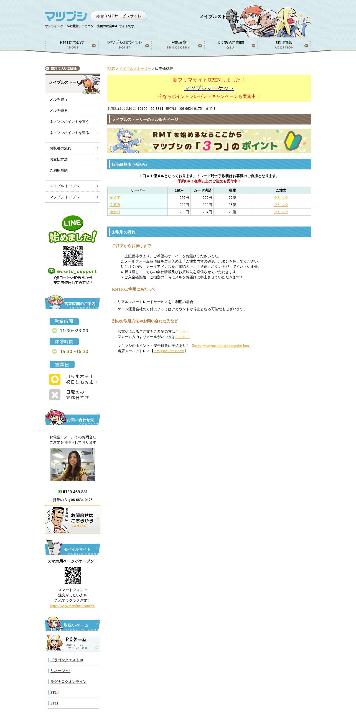Click the メイプルストーリー sidebar header image

click(x=73, y=84)
